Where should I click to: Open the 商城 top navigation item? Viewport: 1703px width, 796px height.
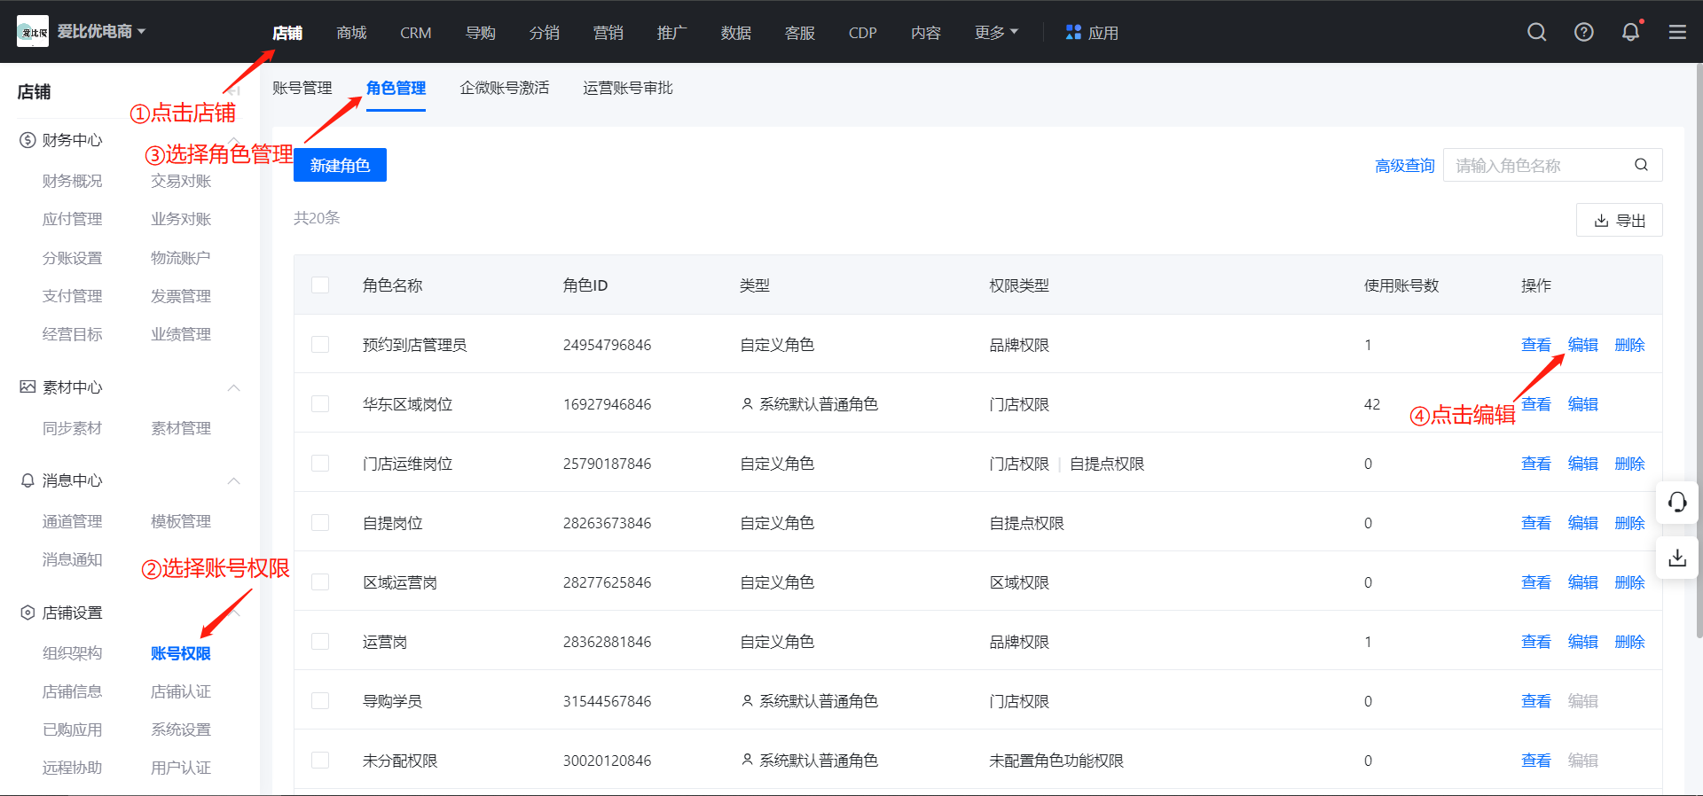click(x=351, y=32)
